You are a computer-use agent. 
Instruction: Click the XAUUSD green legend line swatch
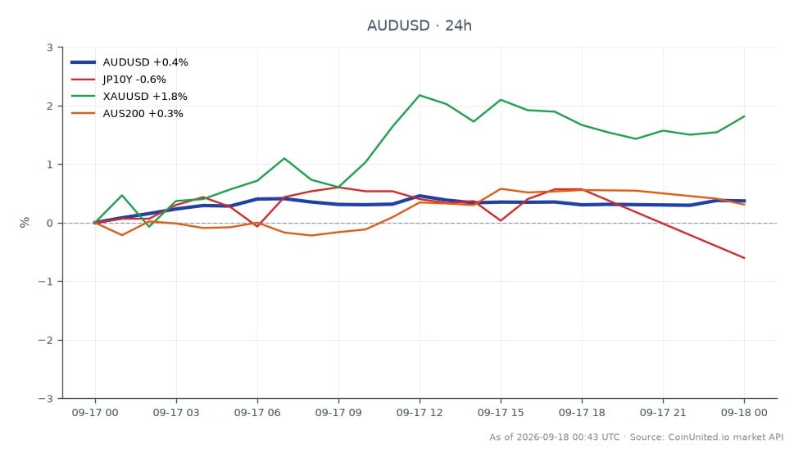[x=83, y=97]
